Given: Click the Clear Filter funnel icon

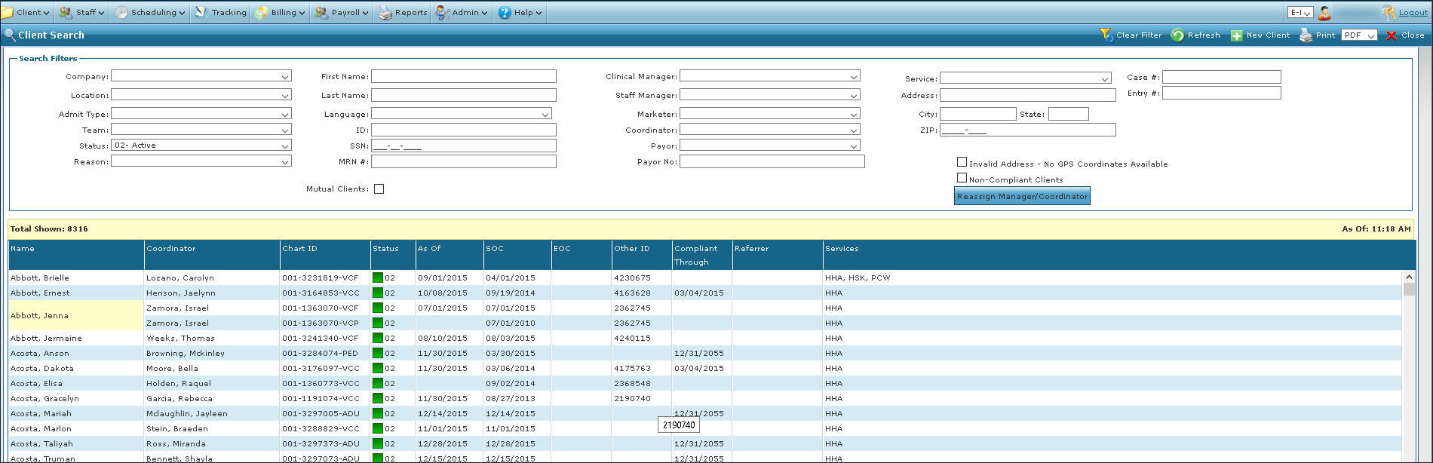Looking at the screenshot, I should point(1106,35).
